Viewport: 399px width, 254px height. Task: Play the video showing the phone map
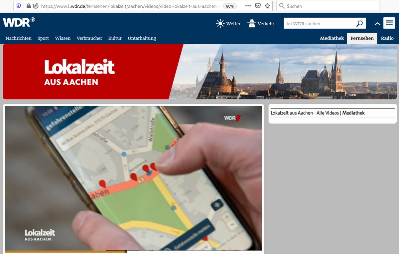click(x=133, y=178)
